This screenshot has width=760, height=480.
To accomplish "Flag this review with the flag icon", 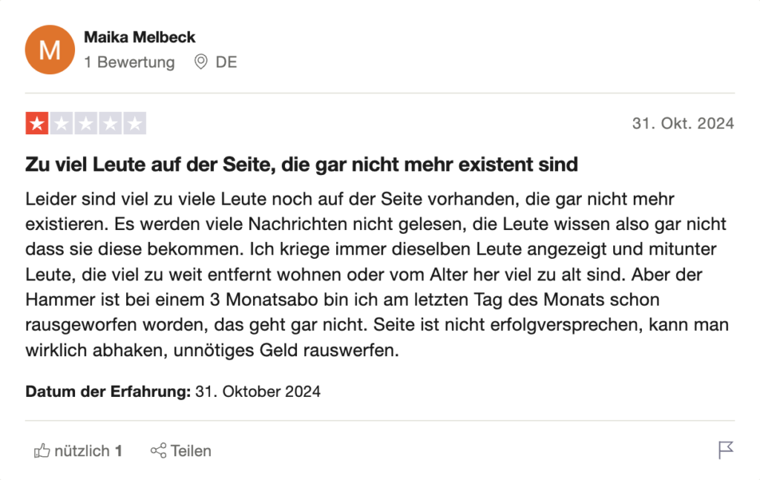I will (726, 450).
